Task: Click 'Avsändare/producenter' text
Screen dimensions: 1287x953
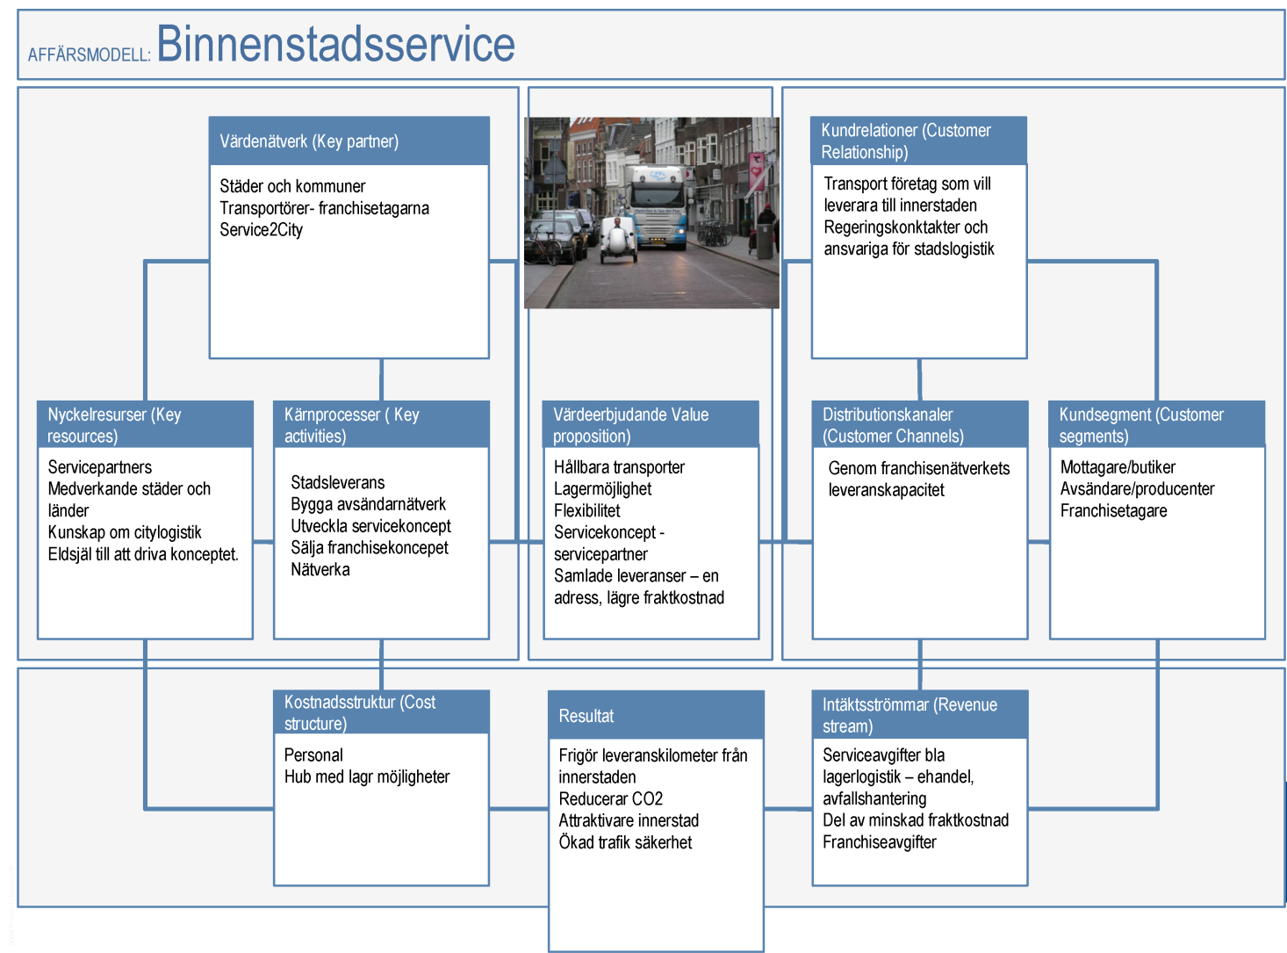Action: pos(1137,489)
